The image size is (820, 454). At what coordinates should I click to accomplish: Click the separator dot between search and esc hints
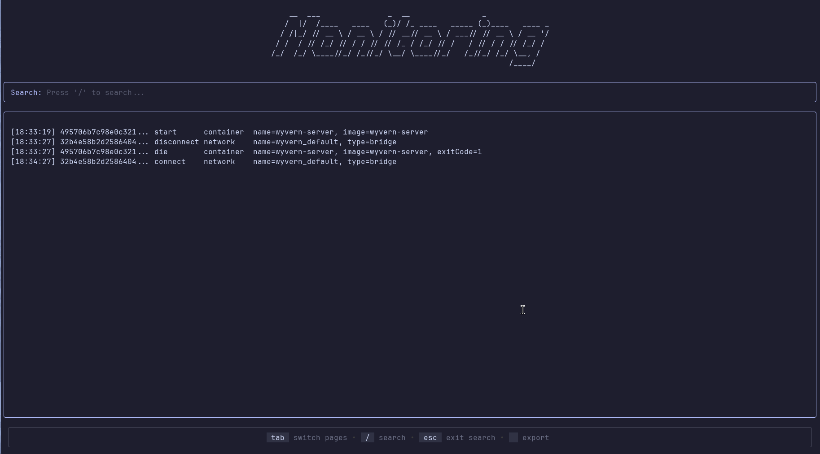413,437
